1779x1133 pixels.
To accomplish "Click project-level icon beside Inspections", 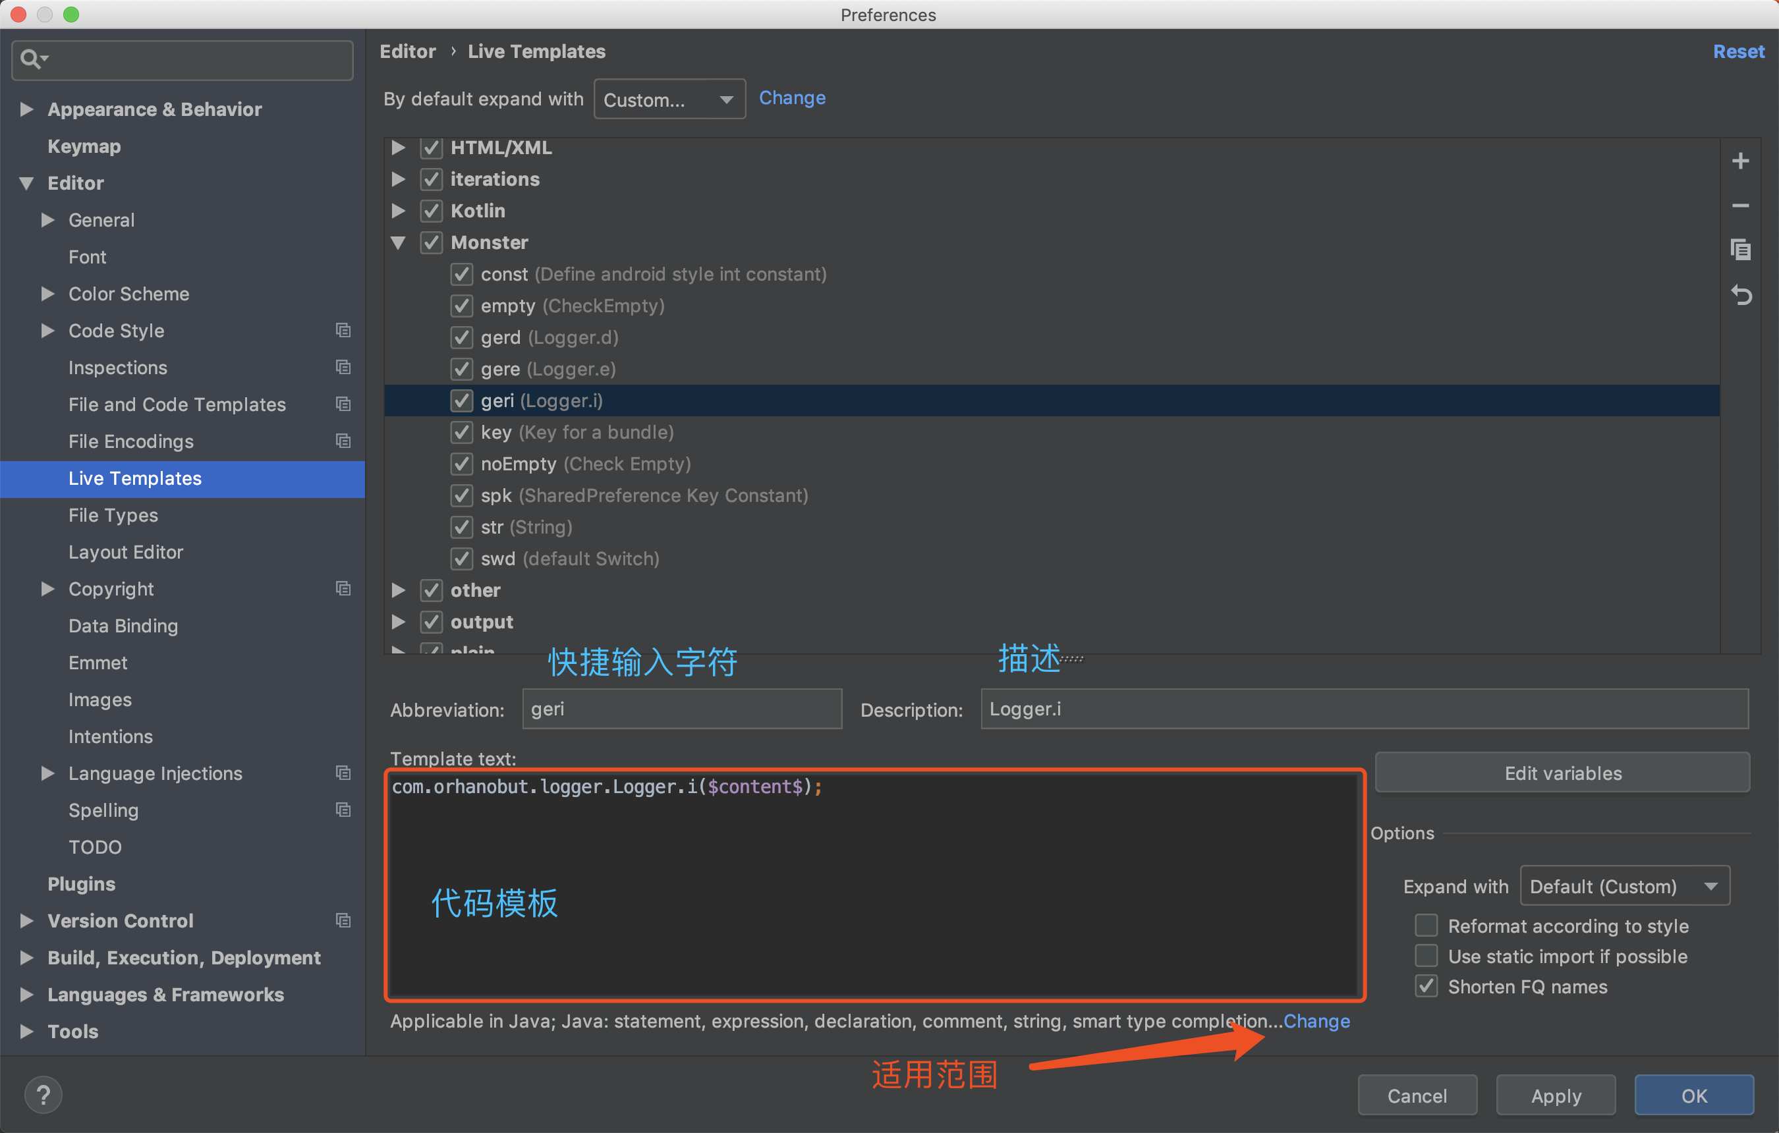I will pos(343,367).
